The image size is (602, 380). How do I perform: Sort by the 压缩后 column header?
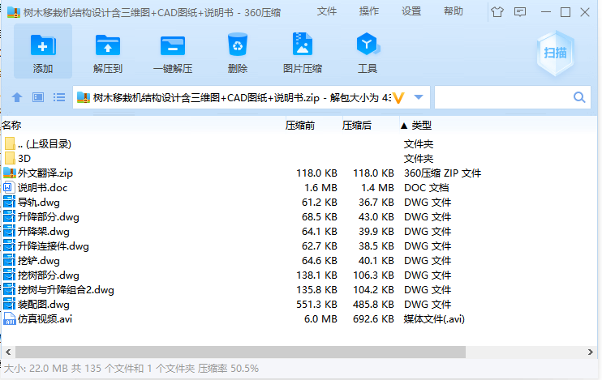click(x=357, y=126)
